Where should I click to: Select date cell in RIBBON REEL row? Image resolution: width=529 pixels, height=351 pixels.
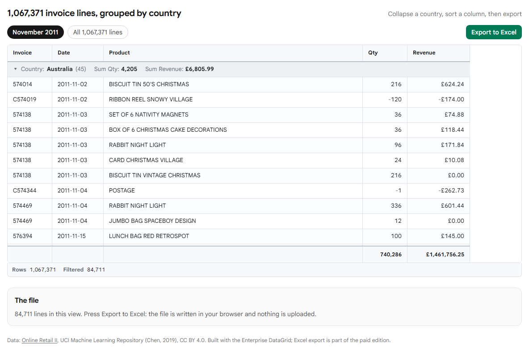[78, 100]
